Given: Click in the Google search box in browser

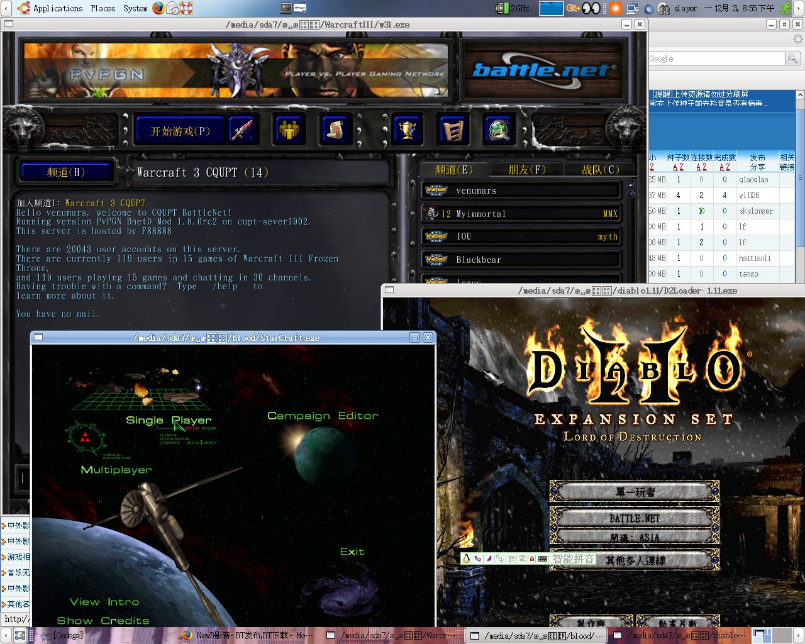Looking at the screenshot, I should point(717,58).
